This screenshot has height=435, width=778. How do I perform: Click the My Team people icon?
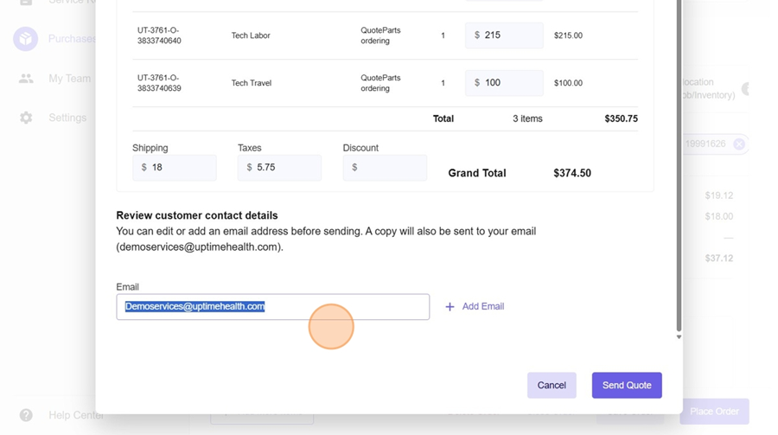(x=26, y=79)
